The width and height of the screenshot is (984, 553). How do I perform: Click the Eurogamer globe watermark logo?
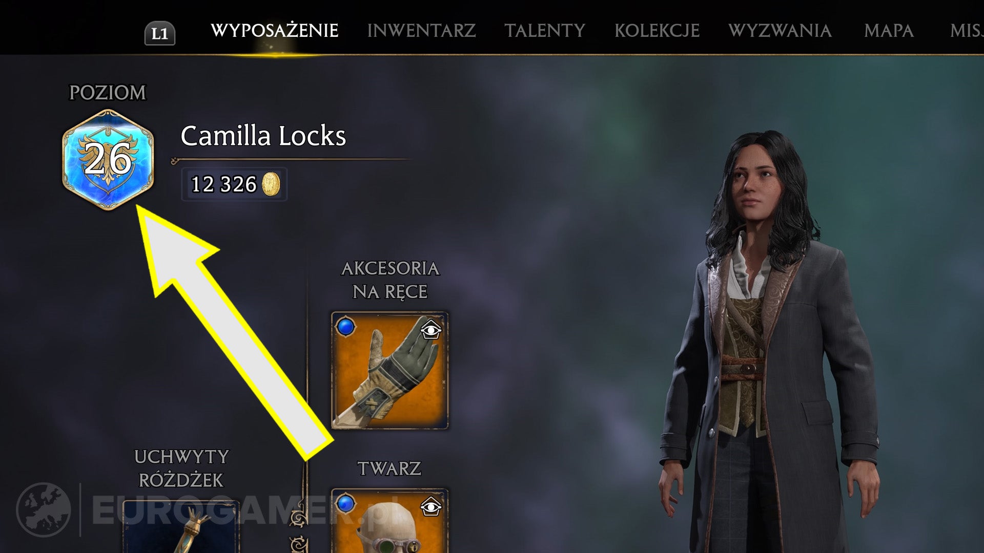click(x=43, y=510)
